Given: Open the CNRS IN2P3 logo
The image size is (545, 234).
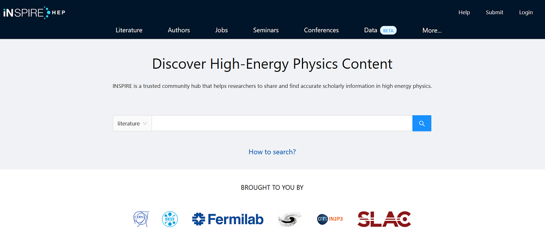Looking at the screenshot, I should coord(330,219).
